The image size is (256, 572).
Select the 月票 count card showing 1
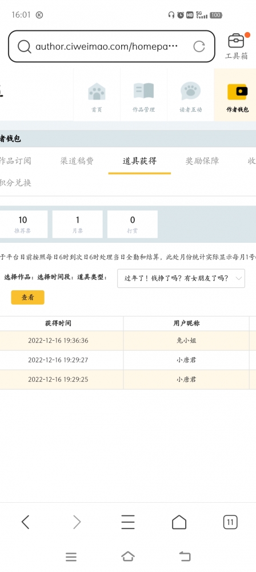[x=78, y=224]
